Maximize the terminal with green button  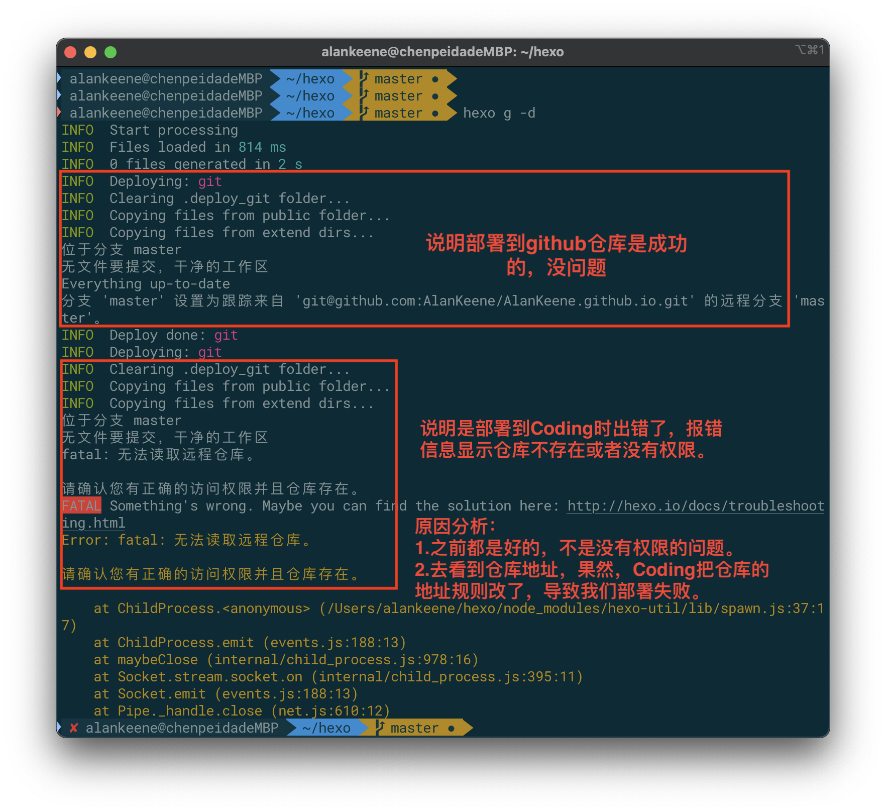tap(110, 52)
